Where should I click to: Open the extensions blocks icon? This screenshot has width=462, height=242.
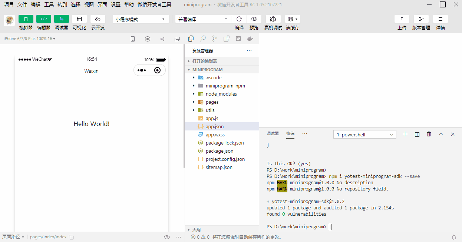click(227, 39)
